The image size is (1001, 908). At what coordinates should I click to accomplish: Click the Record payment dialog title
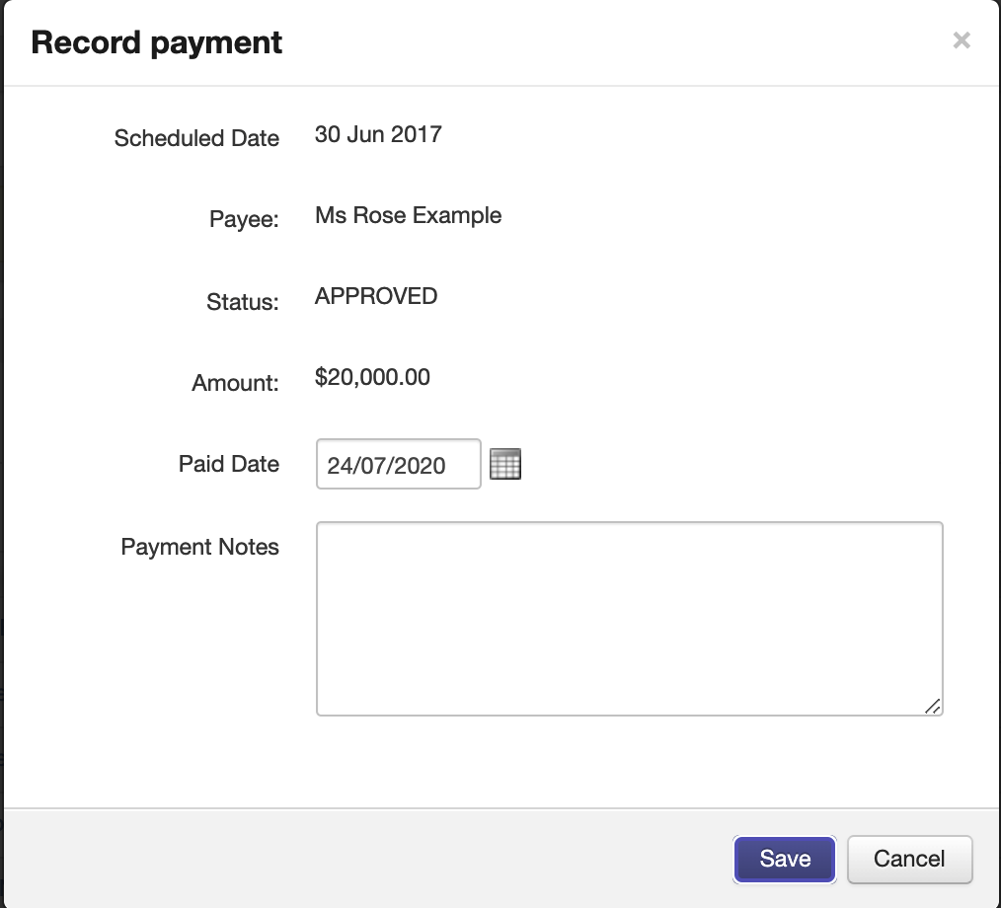[x=157, y=42]
